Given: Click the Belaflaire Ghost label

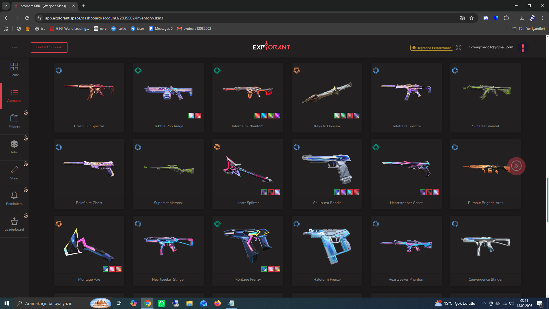Looking at the screenshot, I should [89, 203].
